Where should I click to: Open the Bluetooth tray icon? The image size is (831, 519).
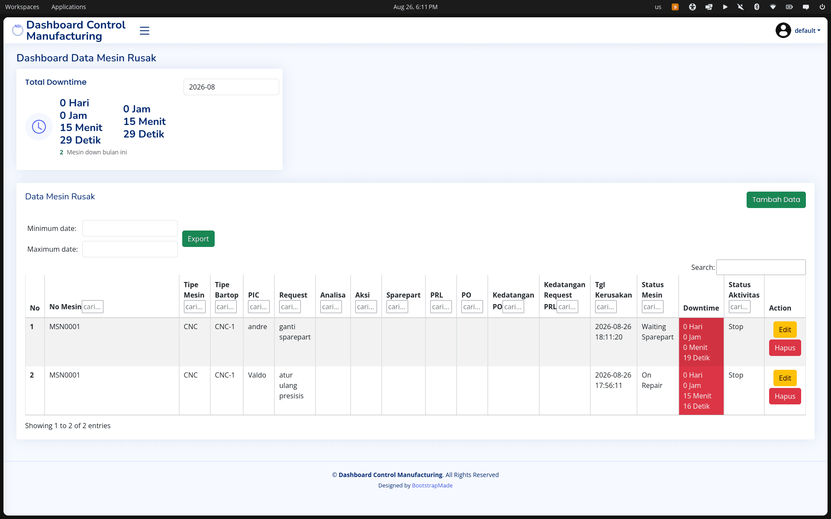tap(757, 7)
